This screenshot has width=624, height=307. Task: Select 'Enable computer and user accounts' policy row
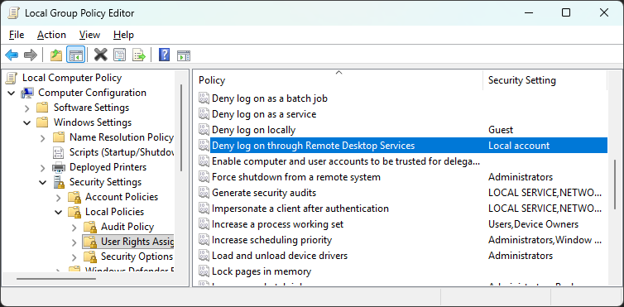[x=345, y=161]
